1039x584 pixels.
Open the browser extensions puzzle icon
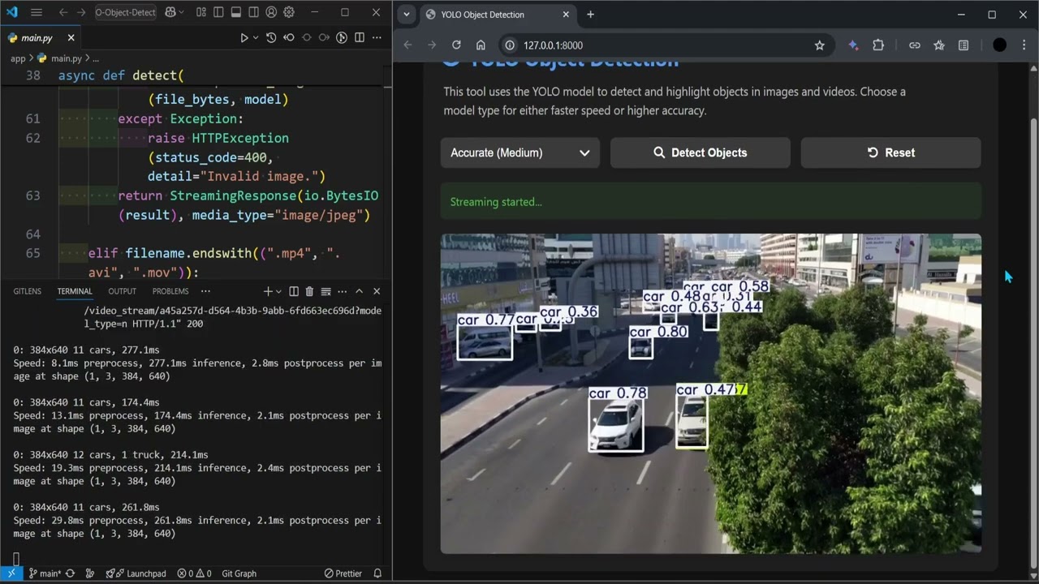click(x=878, y=45)
